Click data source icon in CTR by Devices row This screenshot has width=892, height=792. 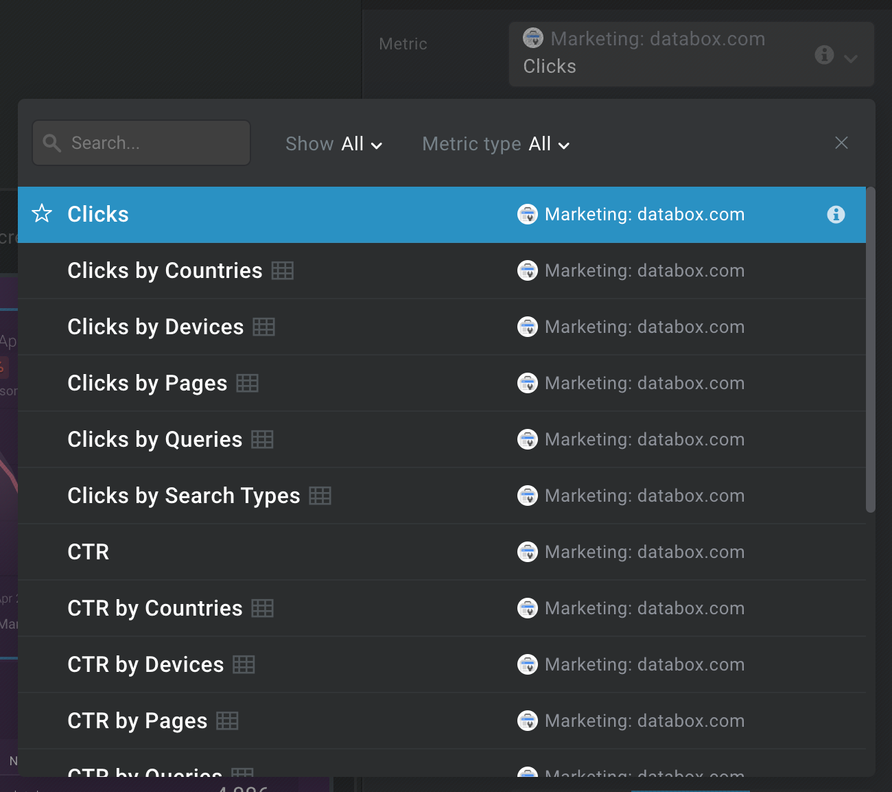(528, 665)
